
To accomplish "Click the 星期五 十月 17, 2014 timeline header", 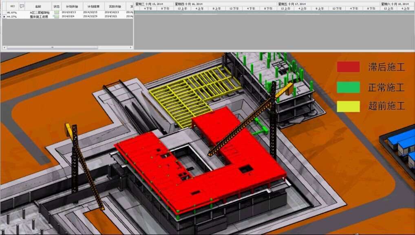I will point(291,4).
